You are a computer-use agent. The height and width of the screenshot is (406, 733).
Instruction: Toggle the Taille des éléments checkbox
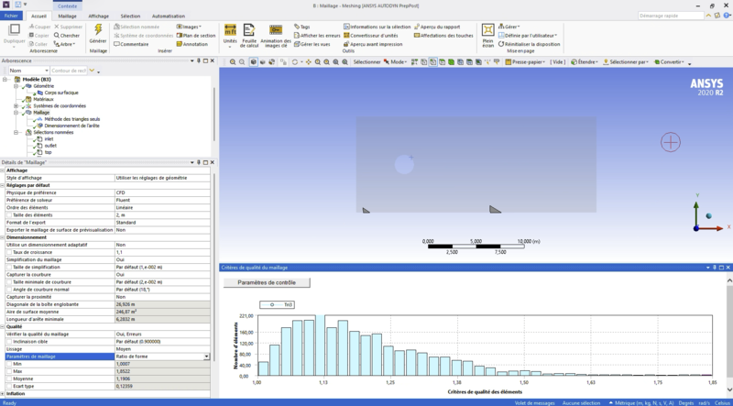click(x=9, y=215)
